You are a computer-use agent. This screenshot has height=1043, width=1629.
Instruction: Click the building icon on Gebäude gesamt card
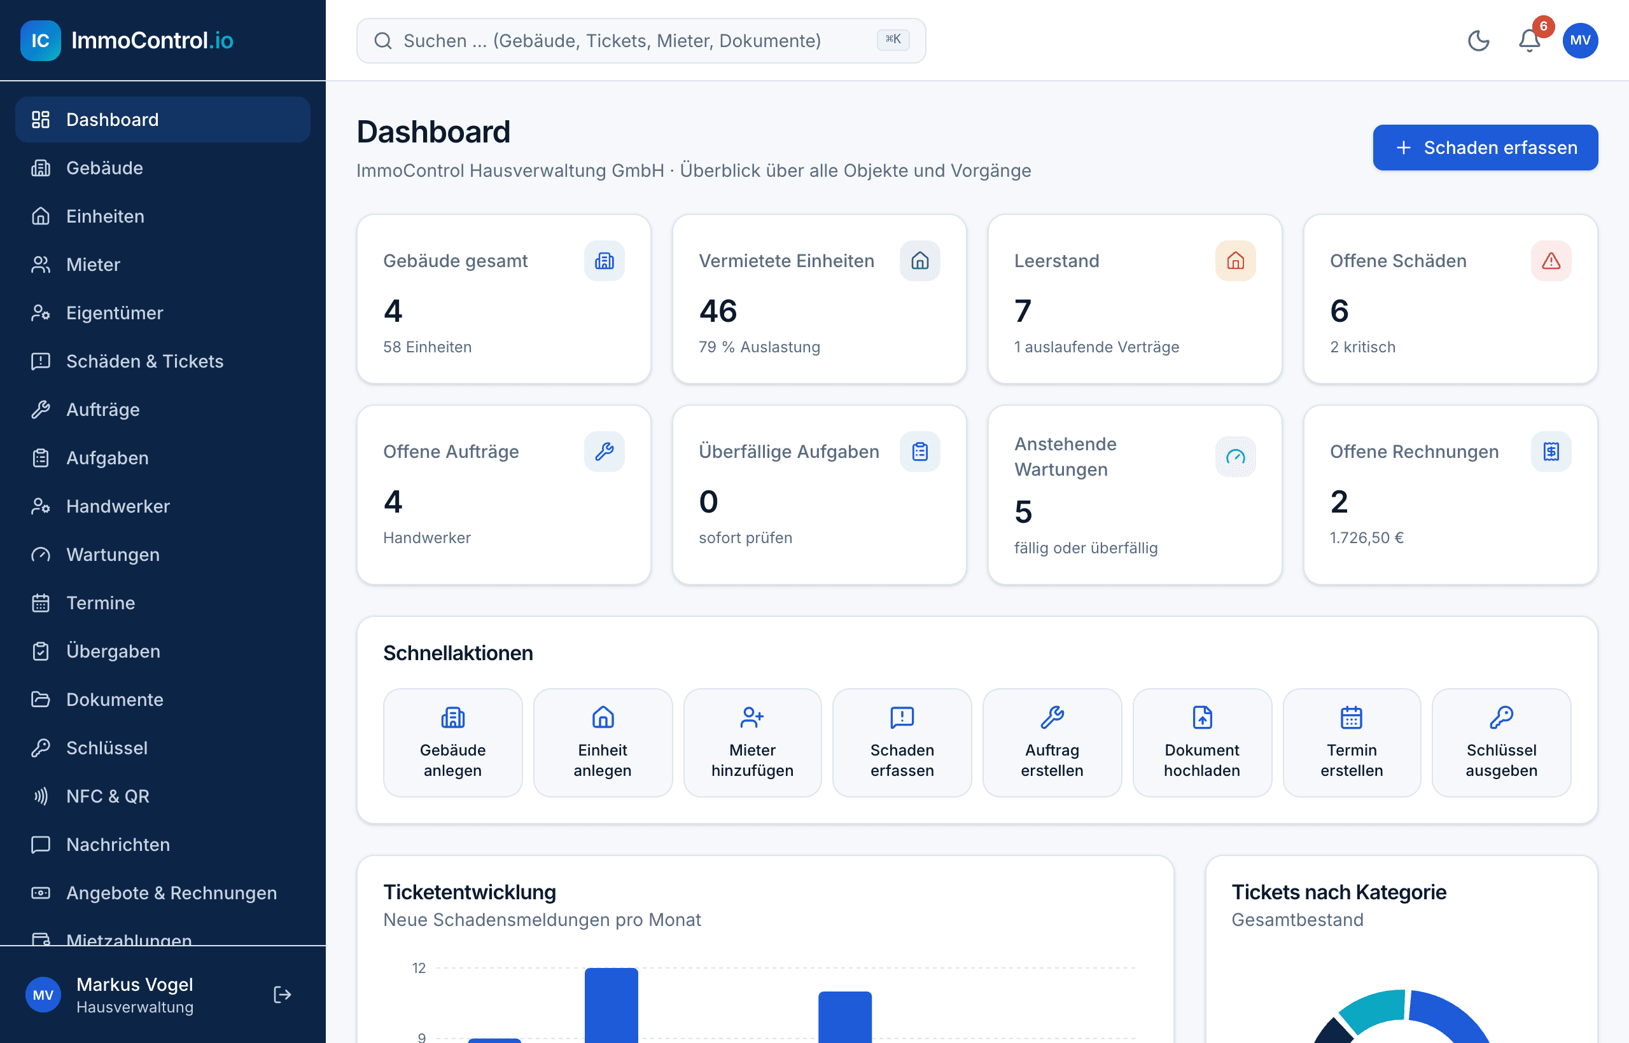coord(604,261)
